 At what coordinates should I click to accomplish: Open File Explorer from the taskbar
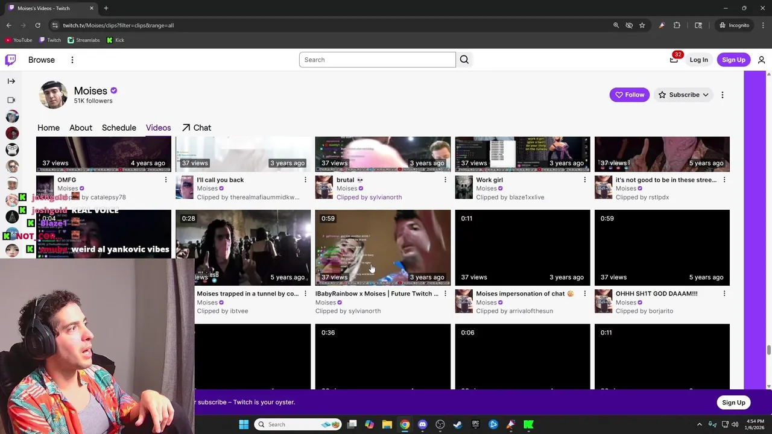coord(387,424)
